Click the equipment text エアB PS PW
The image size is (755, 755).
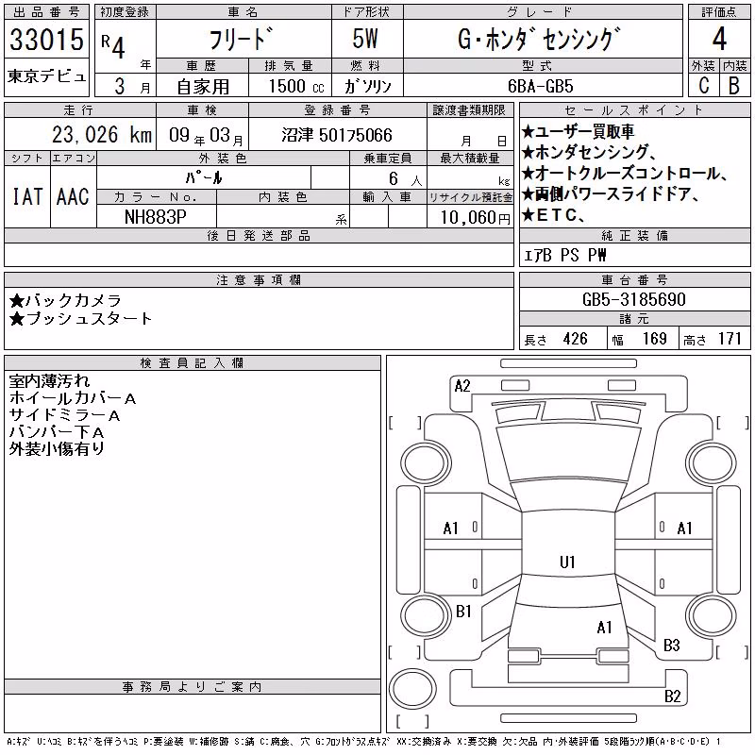point(564,255)
